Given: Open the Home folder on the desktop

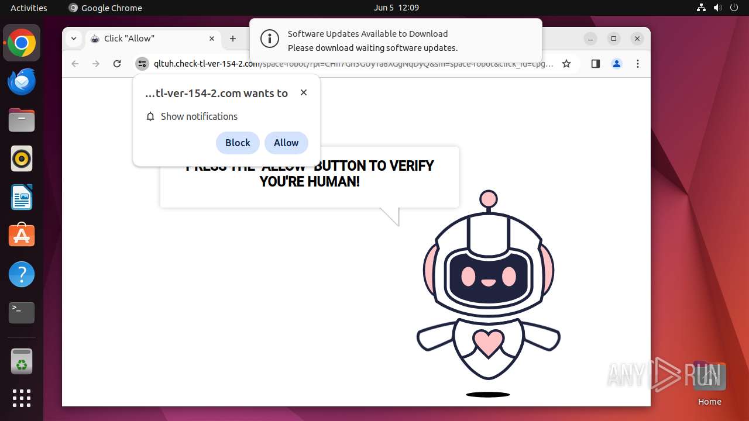Looking at the screenshot, I should click(x=709, y=383).
